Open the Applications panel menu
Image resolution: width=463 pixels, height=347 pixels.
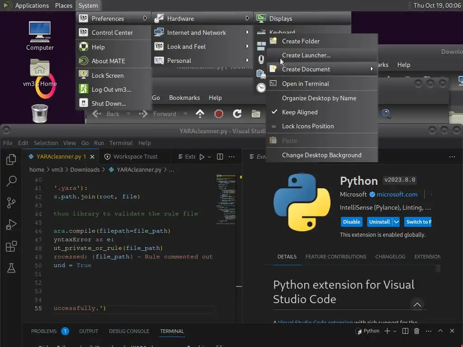point(32,5)
